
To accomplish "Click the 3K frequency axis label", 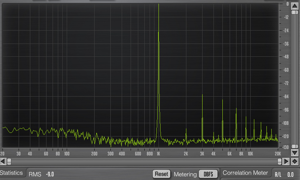I will coord(202,153).
